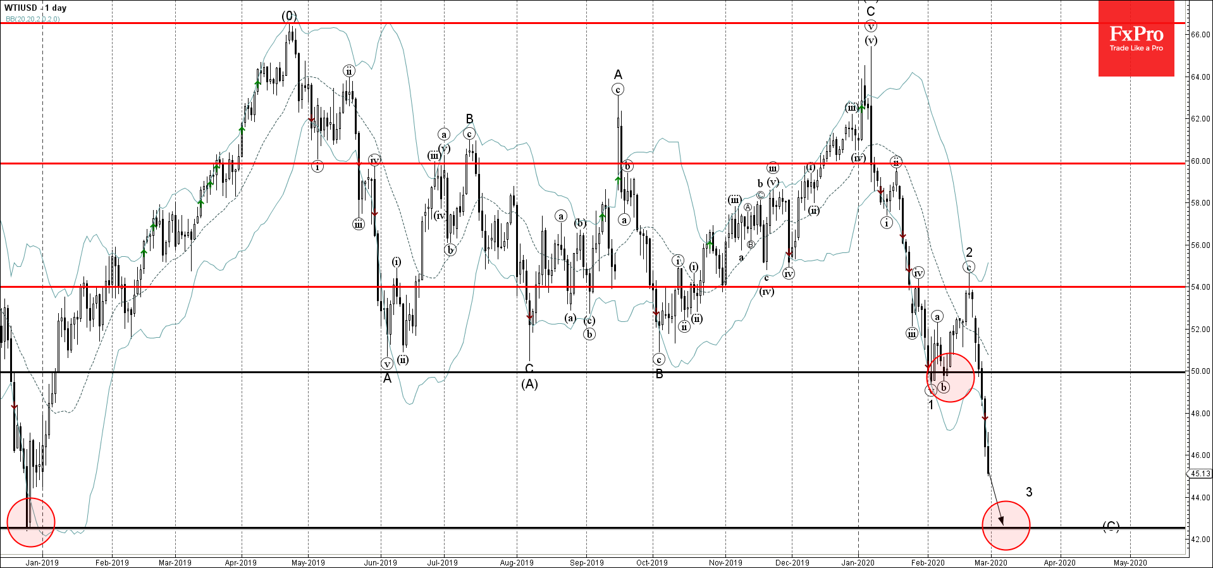
Task: Click the red circle on the 50.00 line
Action: (x=950, y=377)
